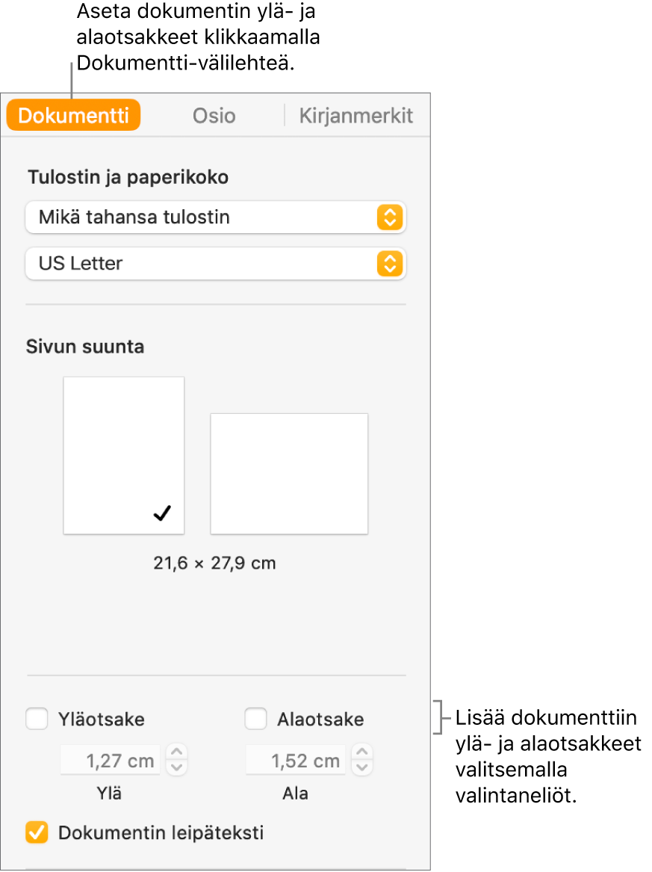Uncheck Dokumentin leipäteksti checkbox
The image size is (652, 872).
[37, 832]
